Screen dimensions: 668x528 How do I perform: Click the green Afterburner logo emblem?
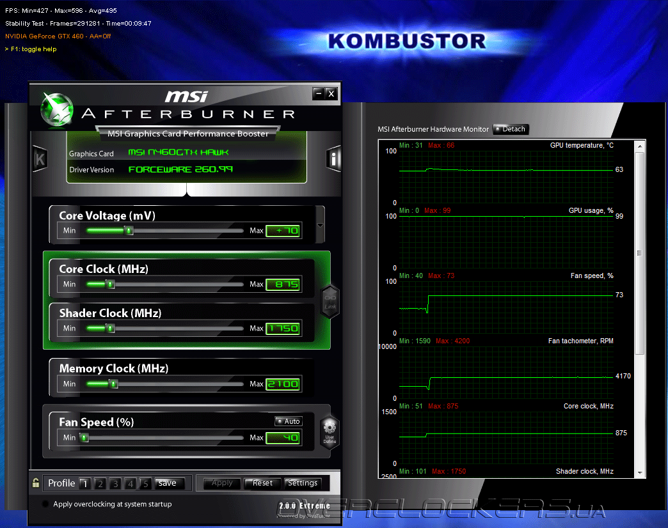57,110
